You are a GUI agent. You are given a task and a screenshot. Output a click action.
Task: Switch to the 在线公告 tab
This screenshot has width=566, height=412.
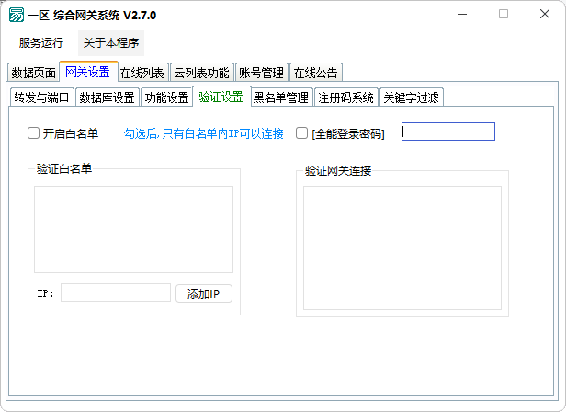click(315, 73)
